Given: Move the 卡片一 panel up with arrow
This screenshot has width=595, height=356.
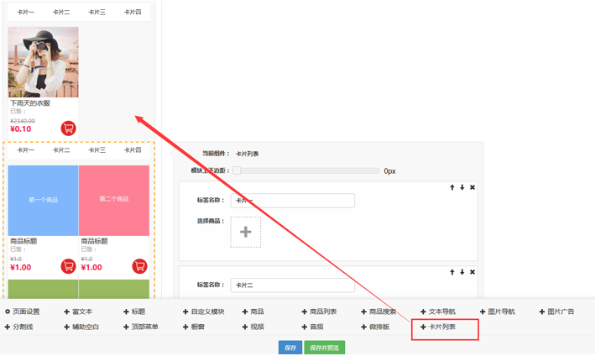Looking at the screenshot, I should tap(452, 187).
